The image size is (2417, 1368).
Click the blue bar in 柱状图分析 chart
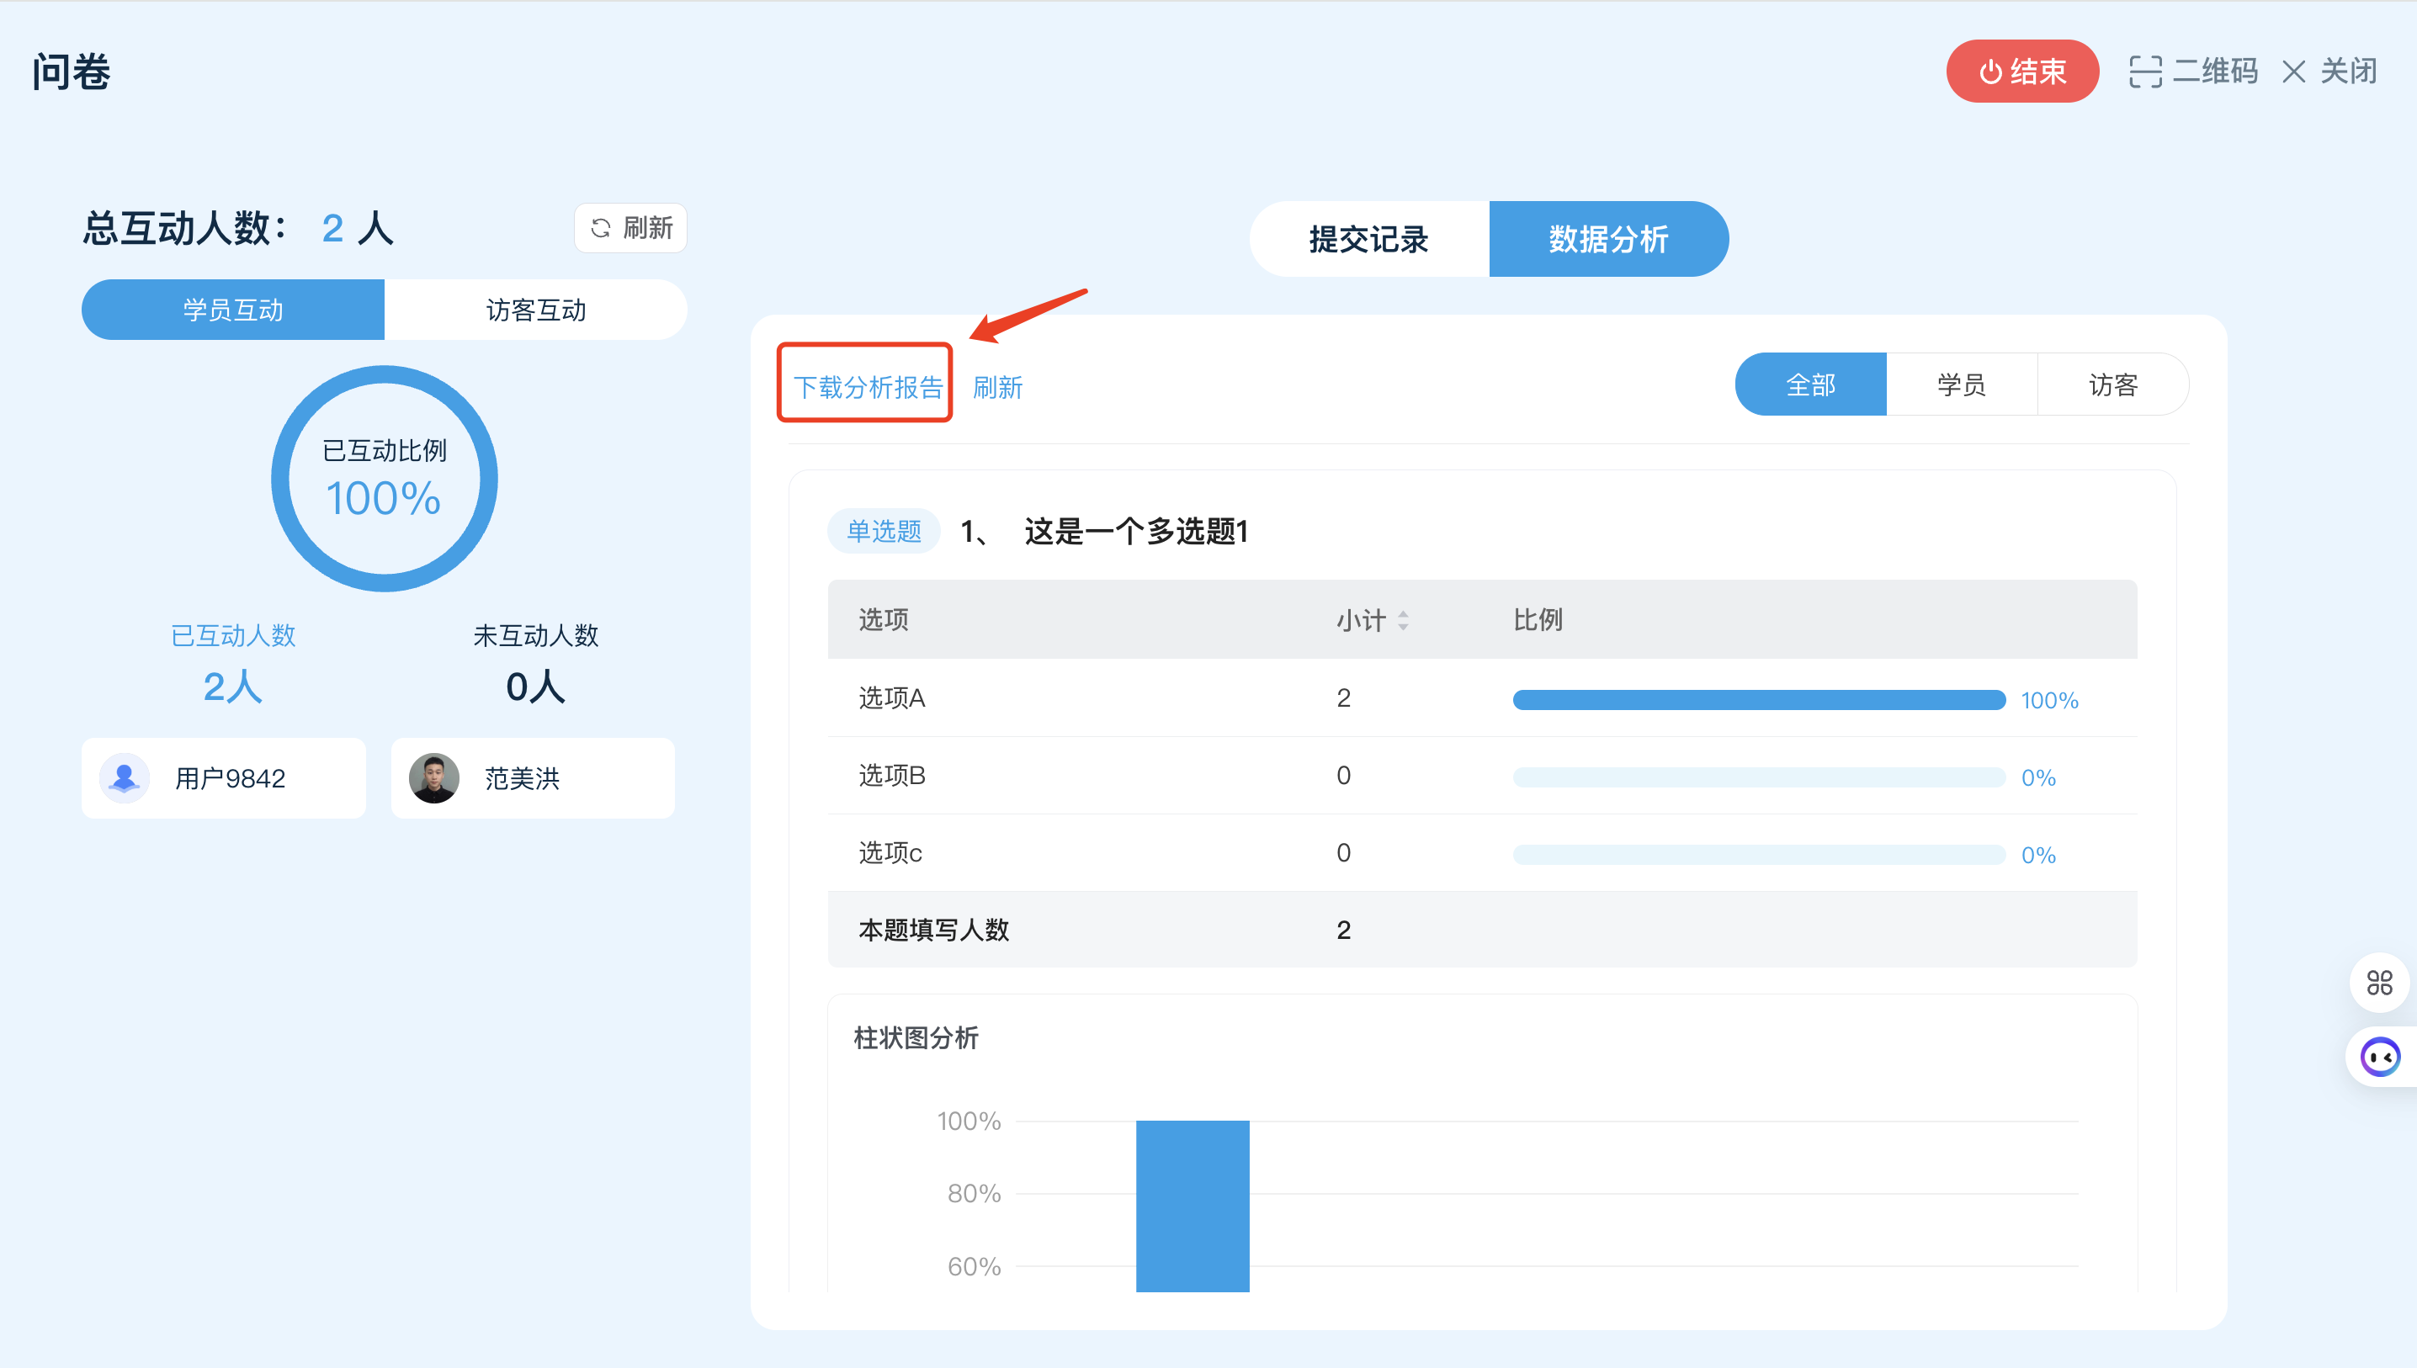click(1193, 1206)
